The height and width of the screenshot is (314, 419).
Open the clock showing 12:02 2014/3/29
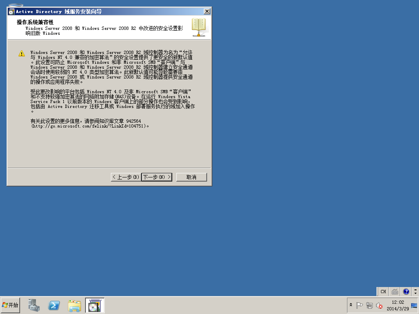[398, 305]
